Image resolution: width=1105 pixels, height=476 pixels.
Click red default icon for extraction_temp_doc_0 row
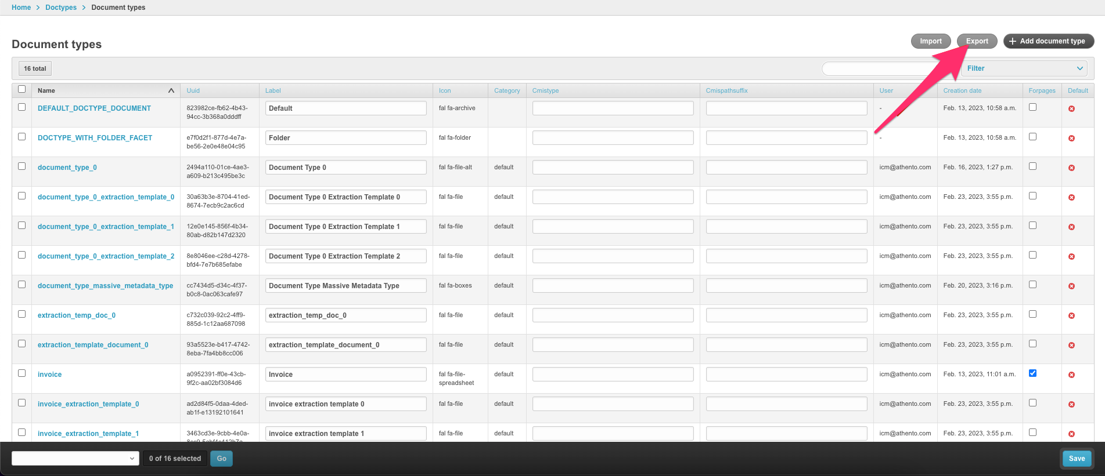point(1071,316)
